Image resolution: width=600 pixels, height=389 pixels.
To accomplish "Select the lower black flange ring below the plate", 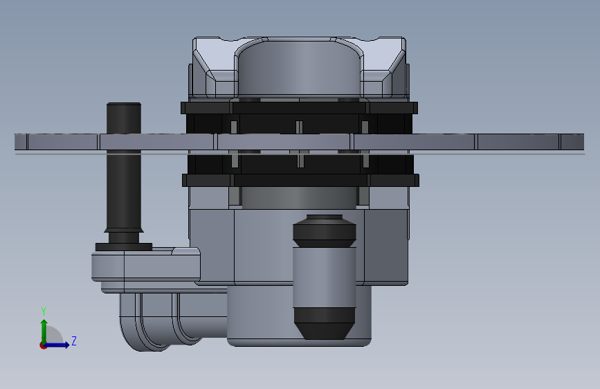I will coord(300,181).
